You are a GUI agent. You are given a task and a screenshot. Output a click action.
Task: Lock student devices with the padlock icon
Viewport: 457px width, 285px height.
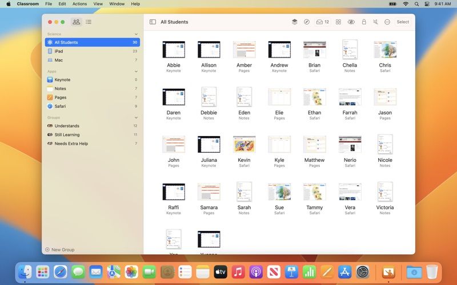(364, 22)
